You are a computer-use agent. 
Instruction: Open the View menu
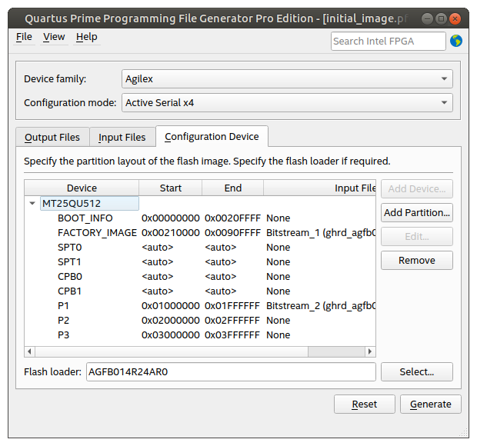click(x=54, y=37)
